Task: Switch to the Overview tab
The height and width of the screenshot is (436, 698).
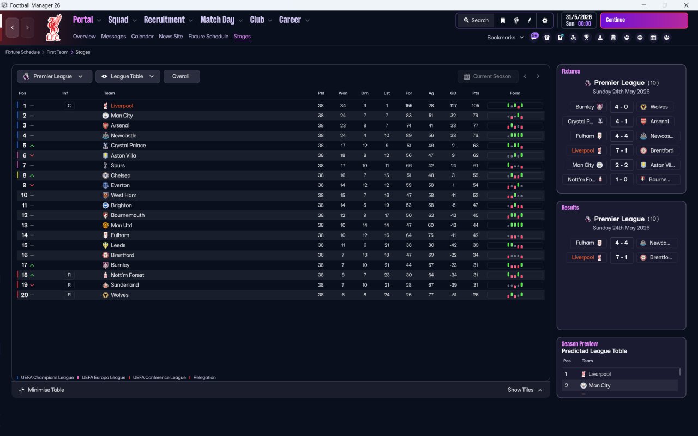Action: coord(85,37)
